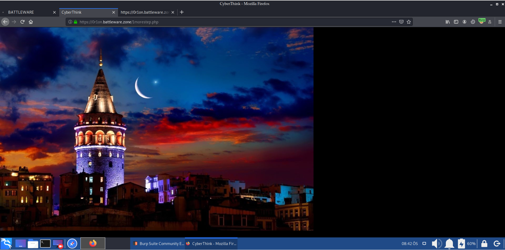Open the cookie manager extension
The width and height of the screenshot is (505, 250).
(473, 22)
